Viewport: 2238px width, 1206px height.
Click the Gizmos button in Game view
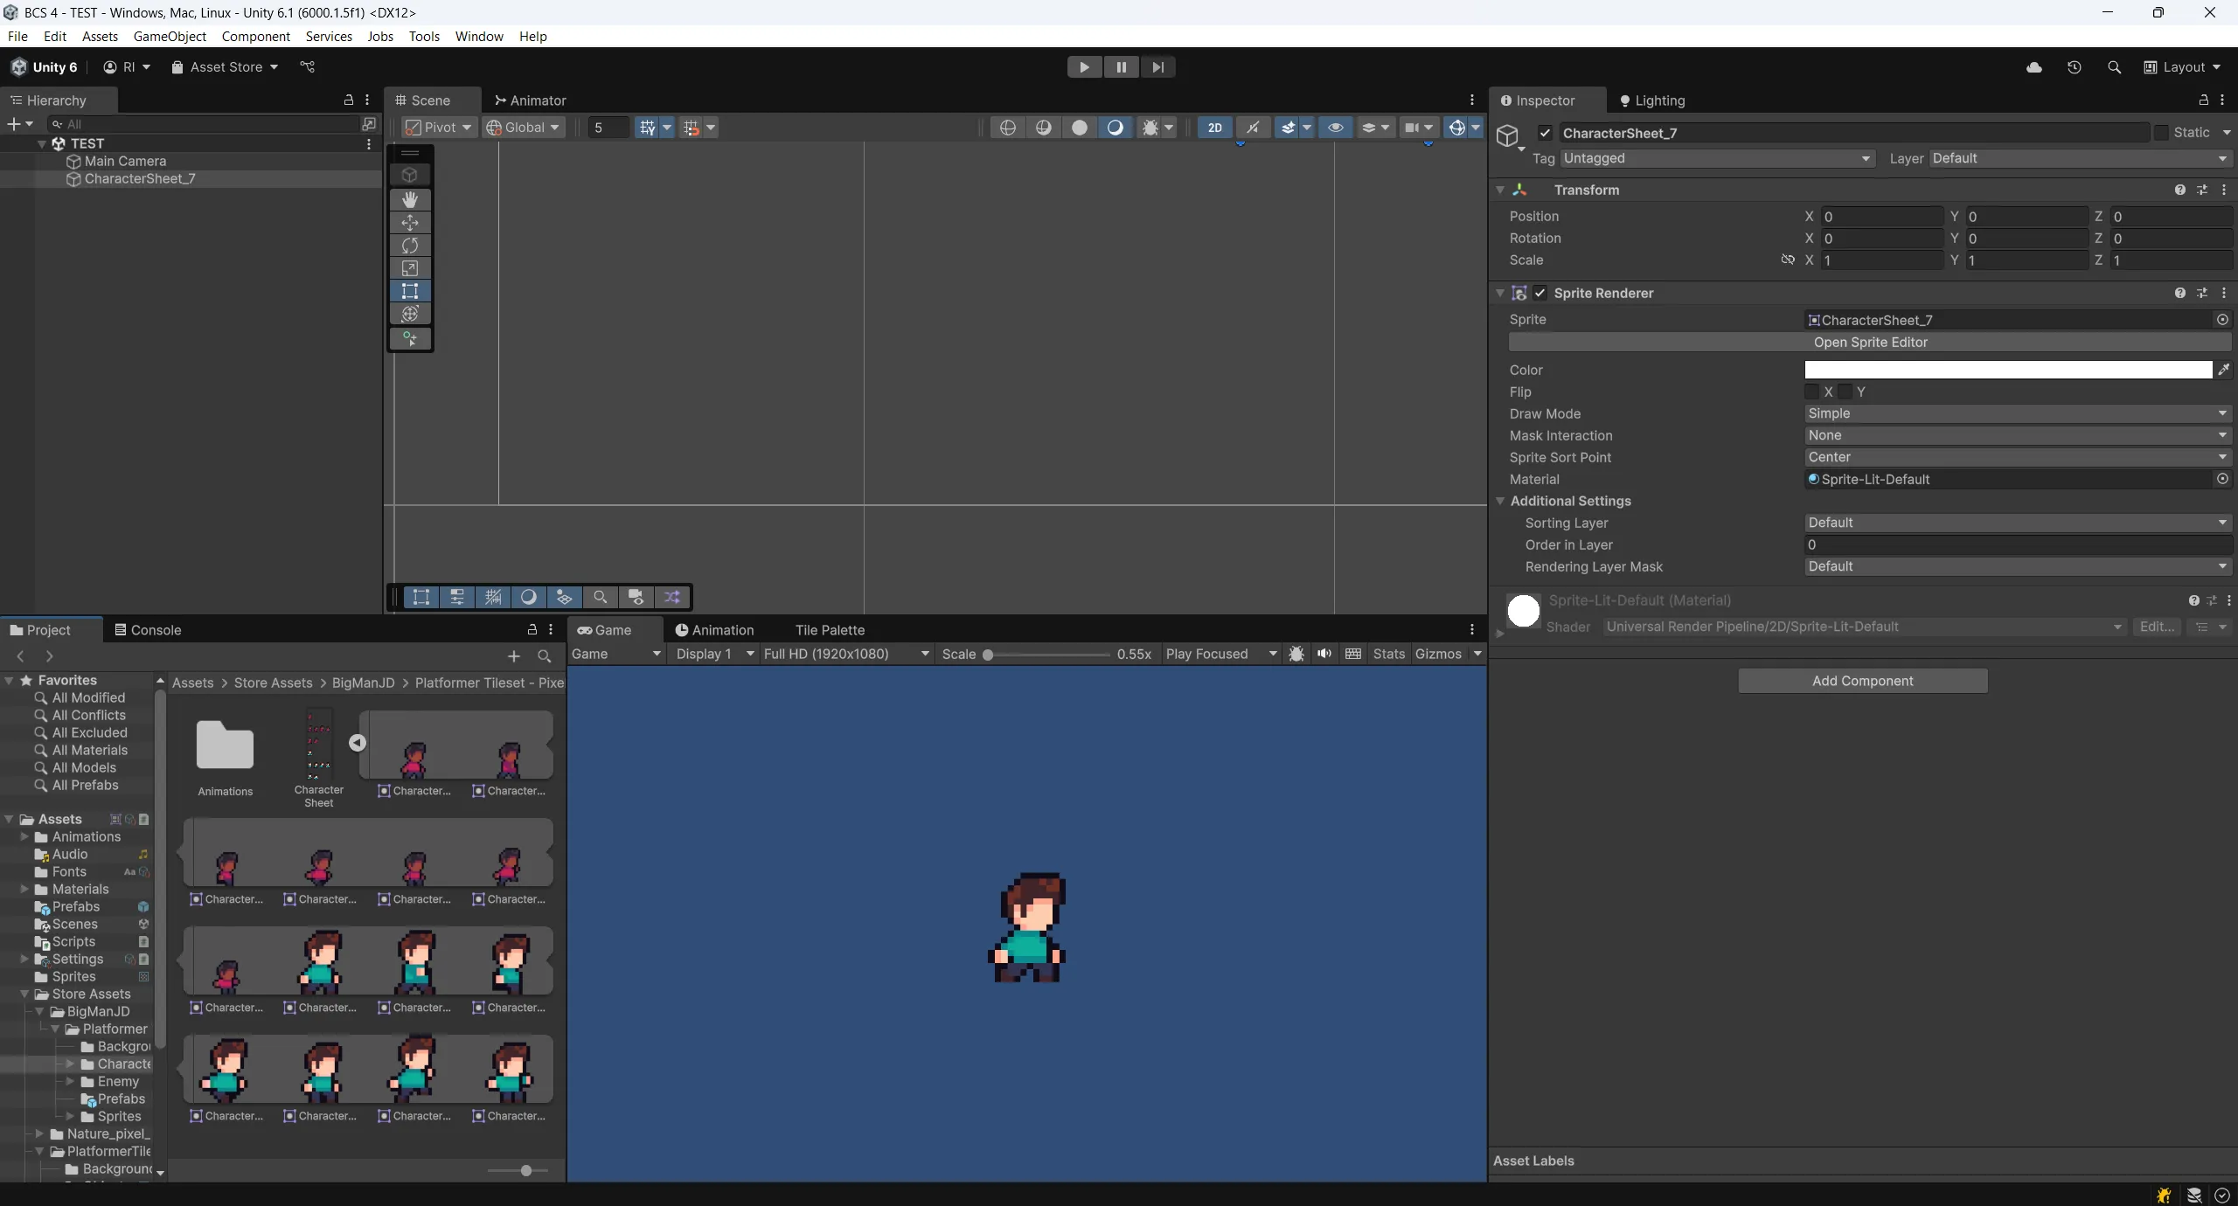(x=1438, y=654)
